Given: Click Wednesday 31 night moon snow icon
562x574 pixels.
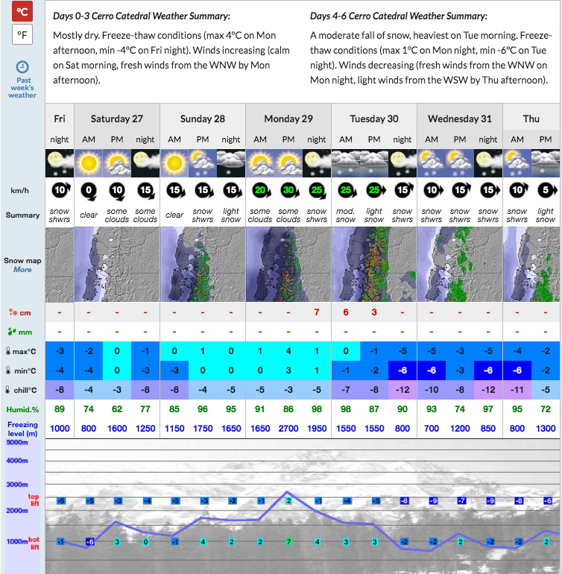Looking at the screenshot, I should 488,163.
